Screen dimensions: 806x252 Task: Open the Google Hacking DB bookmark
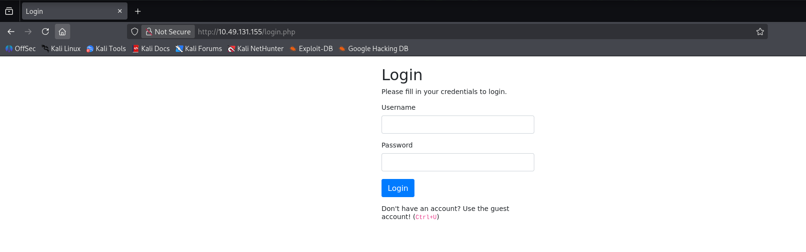[x=373, y=49]
